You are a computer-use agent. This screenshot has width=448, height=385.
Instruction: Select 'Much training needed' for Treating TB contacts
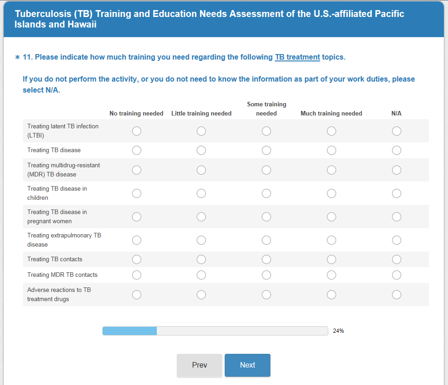332,259
